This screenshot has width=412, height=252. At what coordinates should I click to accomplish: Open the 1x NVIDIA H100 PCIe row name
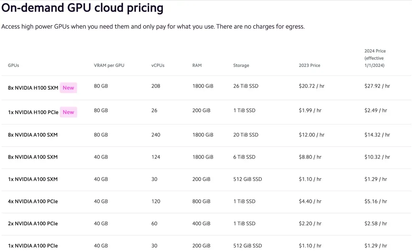[x=33, y=112]
